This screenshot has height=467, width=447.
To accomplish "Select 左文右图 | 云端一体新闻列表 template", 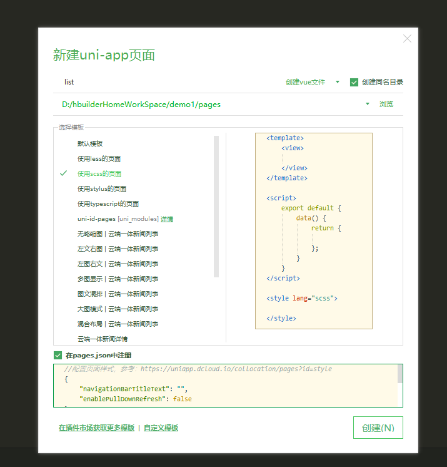I will point(118,249).
